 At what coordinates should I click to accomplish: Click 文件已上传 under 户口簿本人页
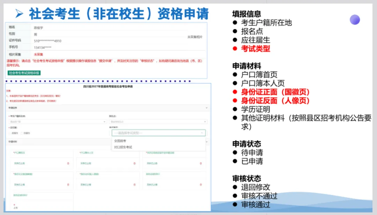tap(86, 164)
